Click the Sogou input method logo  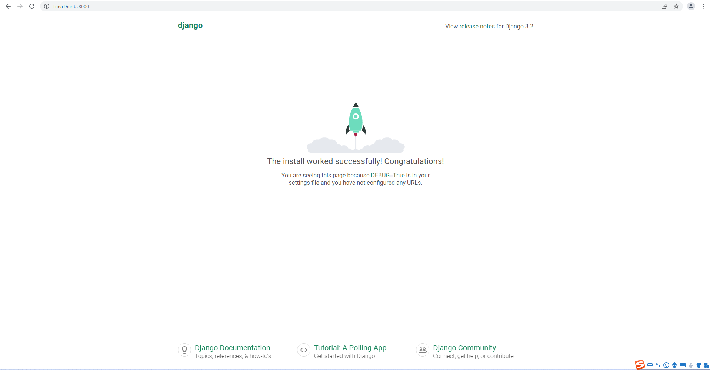coord(640,365)
